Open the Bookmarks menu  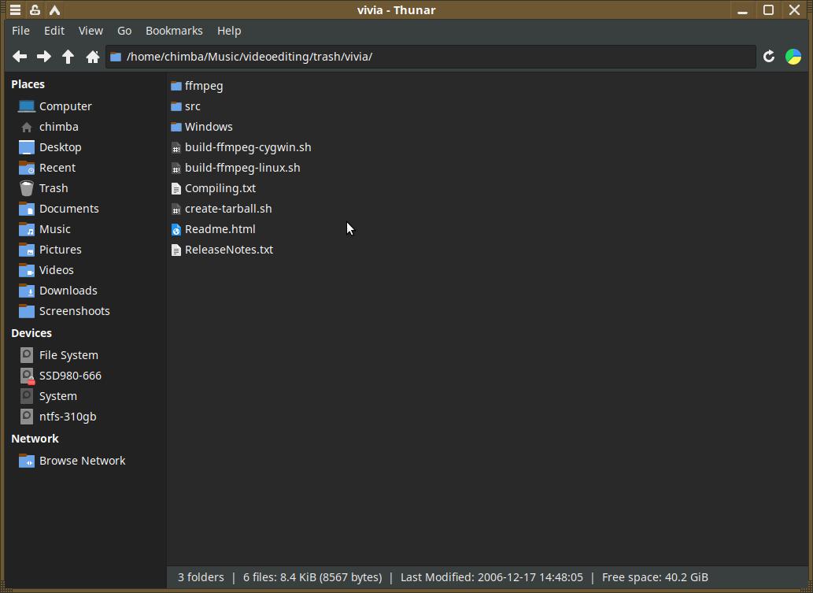[x=174, y=31]
